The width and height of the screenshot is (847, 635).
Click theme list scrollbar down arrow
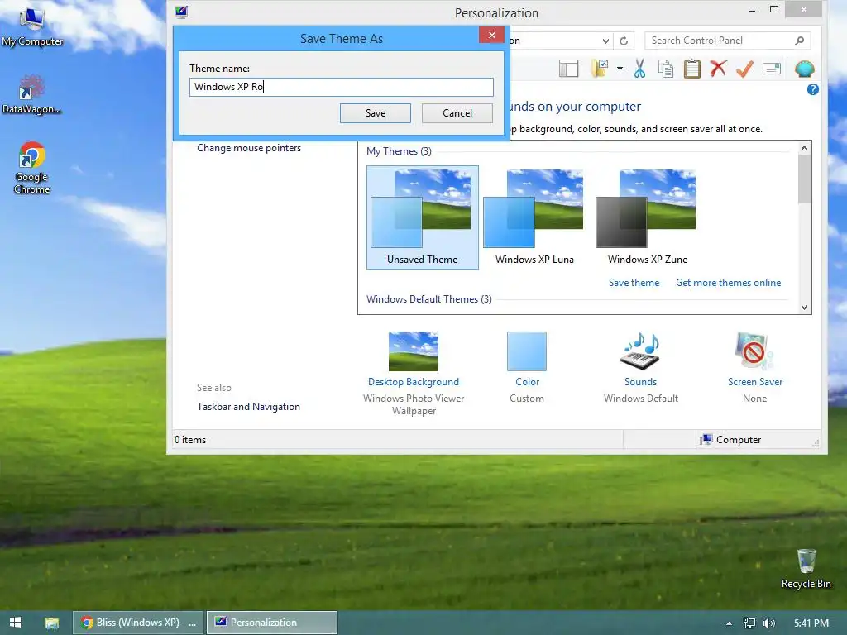click(804, 308)
